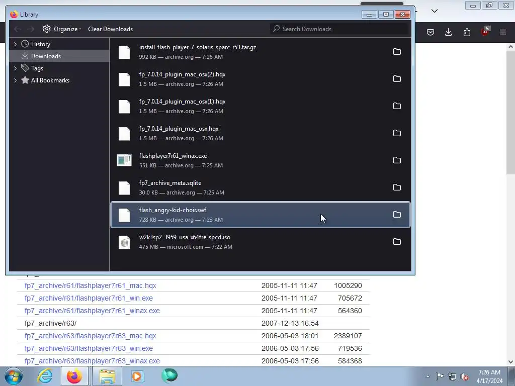
Task: Launch Internet Explorer from the taskbar
Action: 45,376
